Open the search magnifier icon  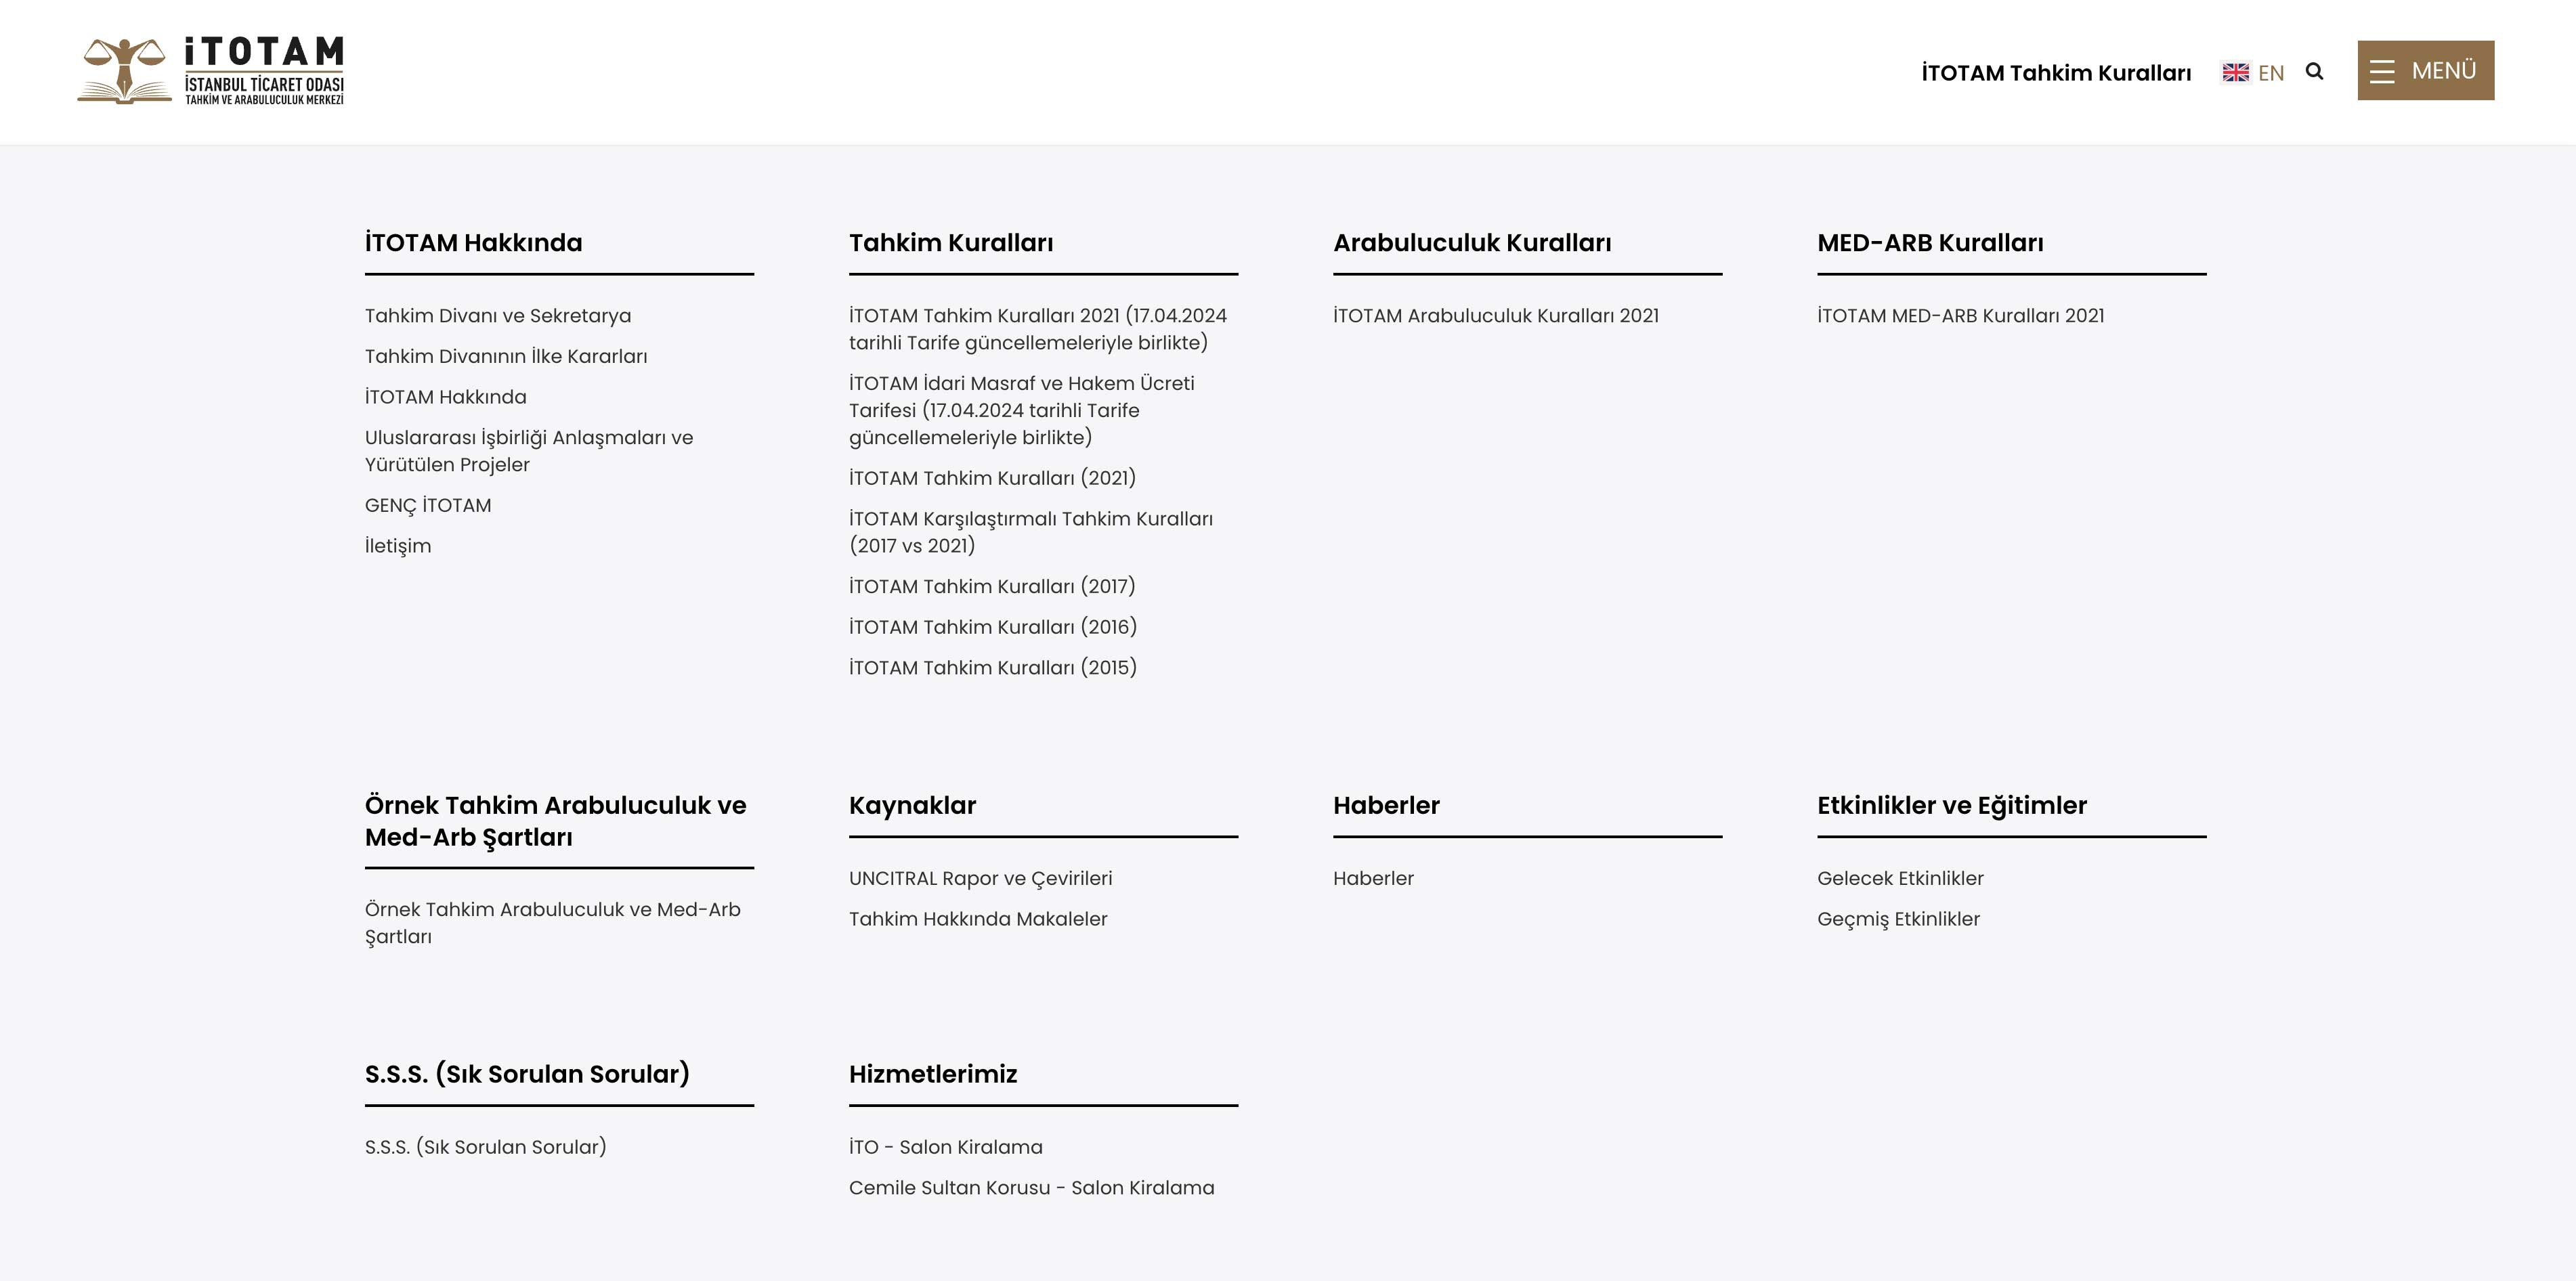point(2314,71)
